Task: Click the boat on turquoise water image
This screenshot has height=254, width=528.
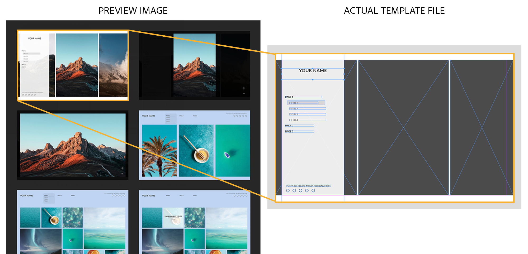Action: tap(233, 151)
